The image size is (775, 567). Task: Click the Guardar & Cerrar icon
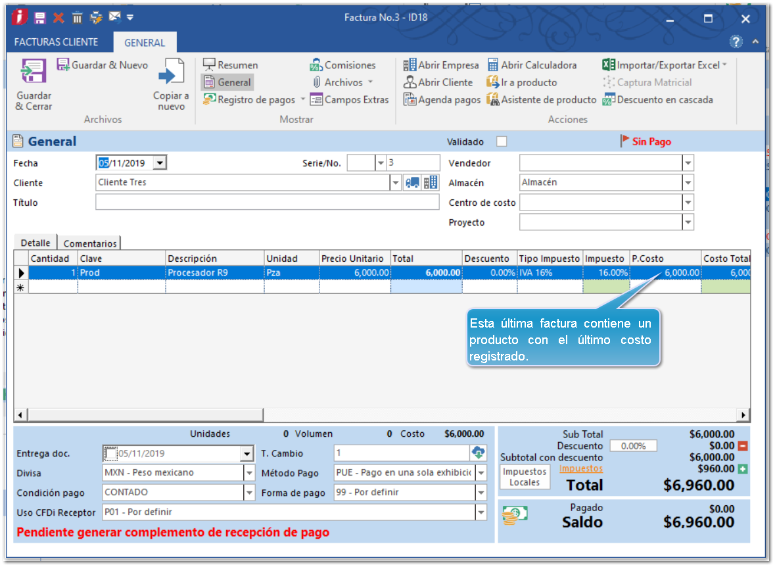(34, 72)
